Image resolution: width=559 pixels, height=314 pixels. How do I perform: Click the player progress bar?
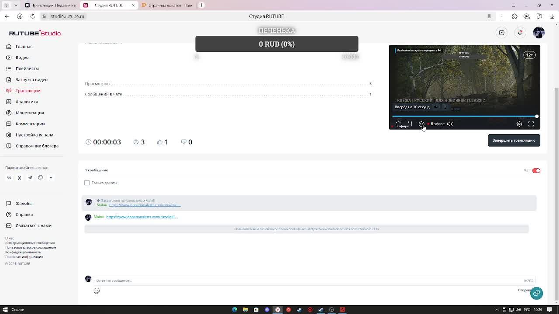click(465, 116)
